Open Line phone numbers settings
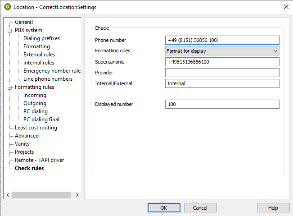The width and height of the screenshot is (293, 216). tap(48, 79)
